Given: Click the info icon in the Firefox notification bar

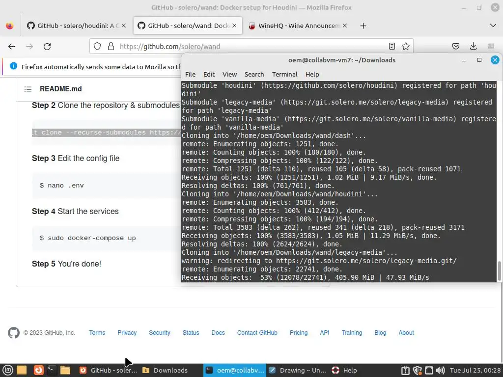Looking at the screenshot, I should click(13, 66).
